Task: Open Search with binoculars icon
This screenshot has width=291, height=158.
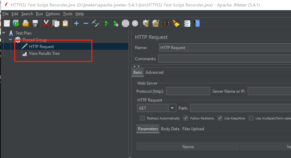Action: (167, 24)
